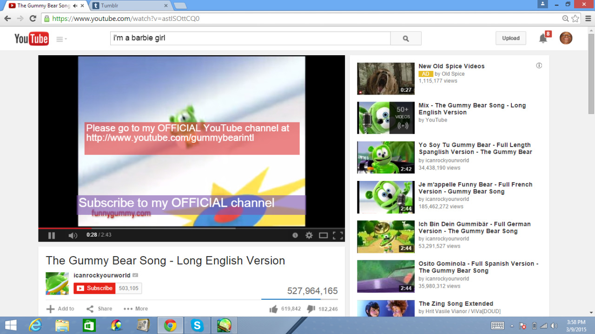Click the search box containing 'i'm a barbie girl'
Viewport: 595px width, 334px height.
pos(250,38)
